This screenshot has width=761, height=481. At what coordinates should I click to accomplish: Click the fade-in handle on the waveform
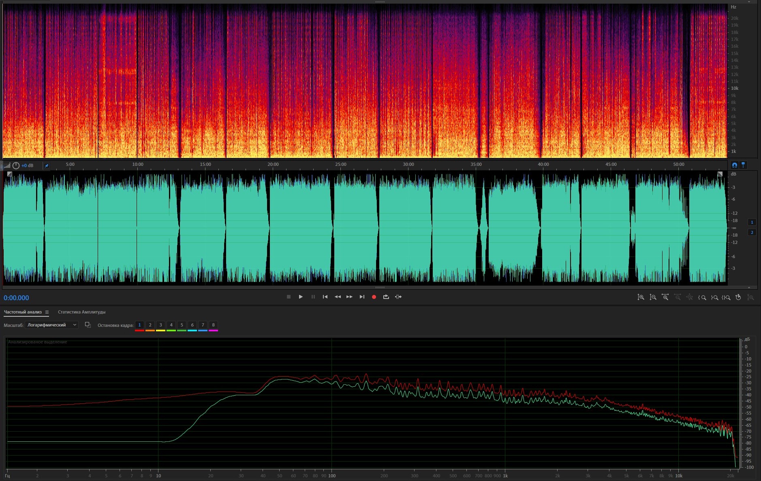(x=10, y=174)
